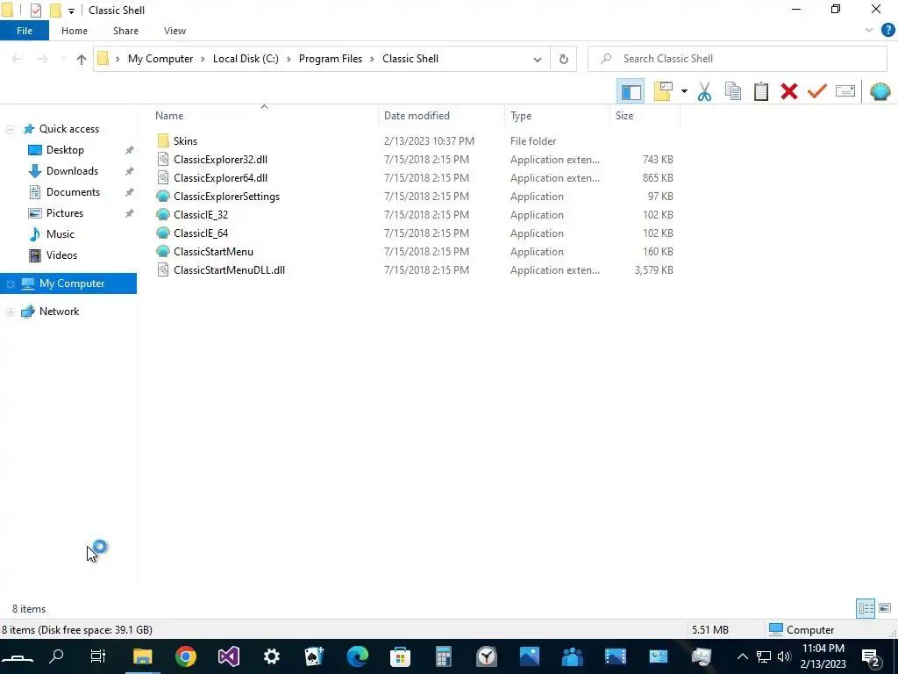Screen dimensions: 898x674
Task: Open Google Chrome from the taskbar
Action: 186,656
